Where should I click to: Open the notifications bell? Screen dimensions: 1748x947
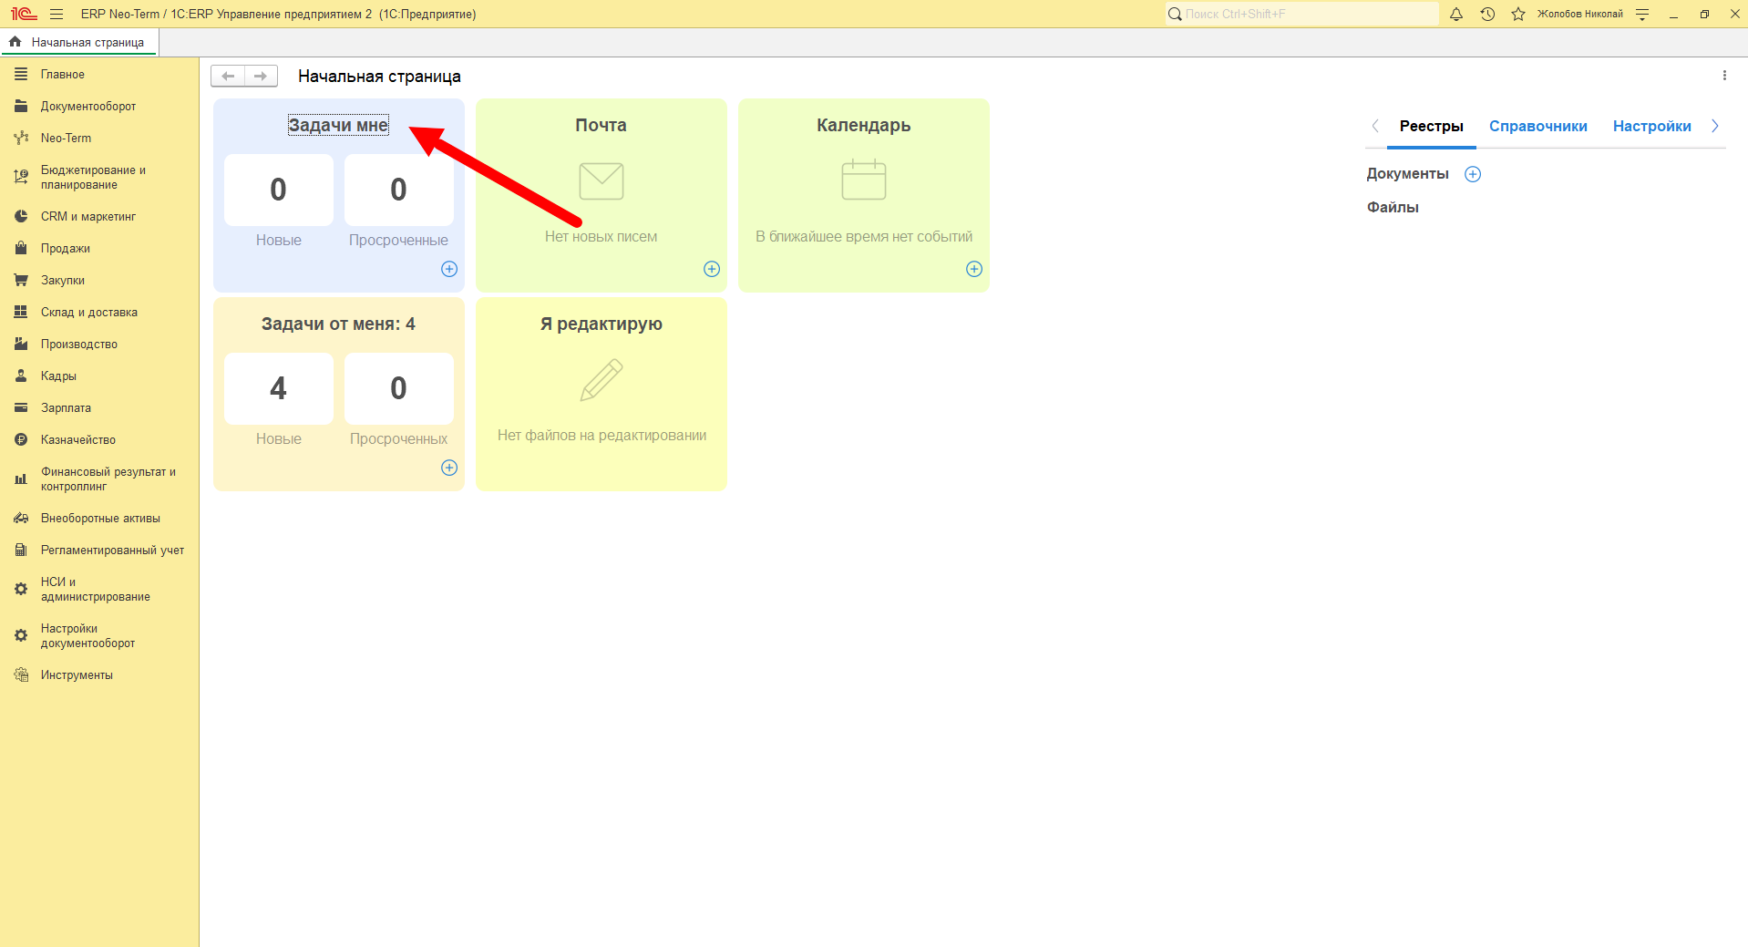pyautogui.click(x=1456, y=14)
